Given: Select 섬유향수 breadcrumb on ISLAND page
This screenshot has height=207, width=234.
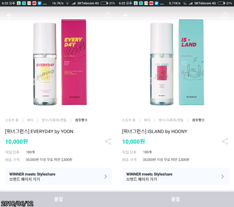Looking at the screenshot, I should pos(198,120).
